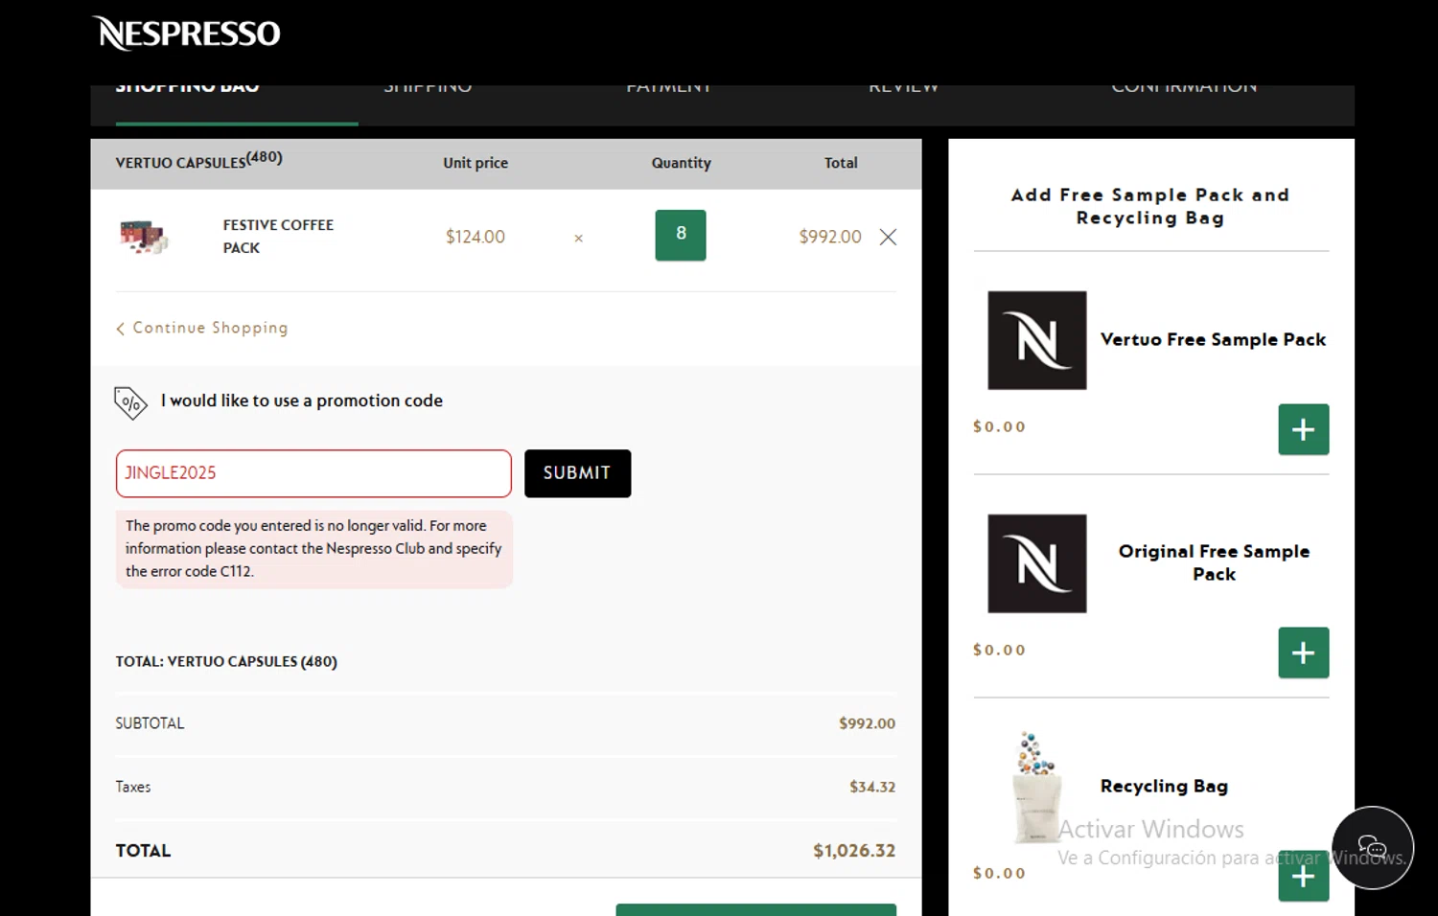
Task: Click the $992.00 row total
Action: 830,237
